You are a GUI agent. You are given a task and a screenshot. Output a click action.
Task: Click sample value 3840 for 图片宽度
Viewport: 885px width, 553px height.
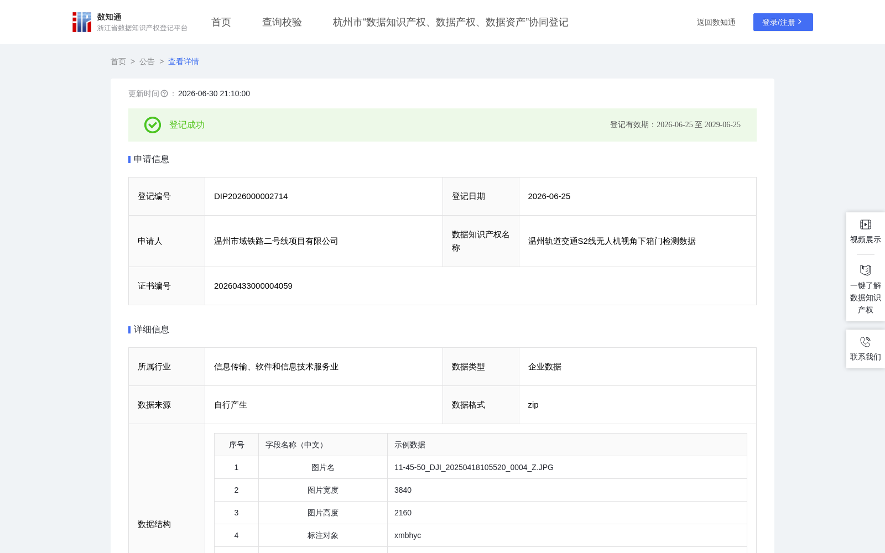(403, 490)
